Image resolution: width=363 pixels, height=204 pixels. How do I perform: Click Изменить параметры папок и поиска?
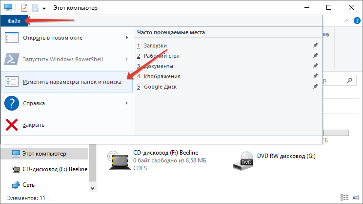67,82
